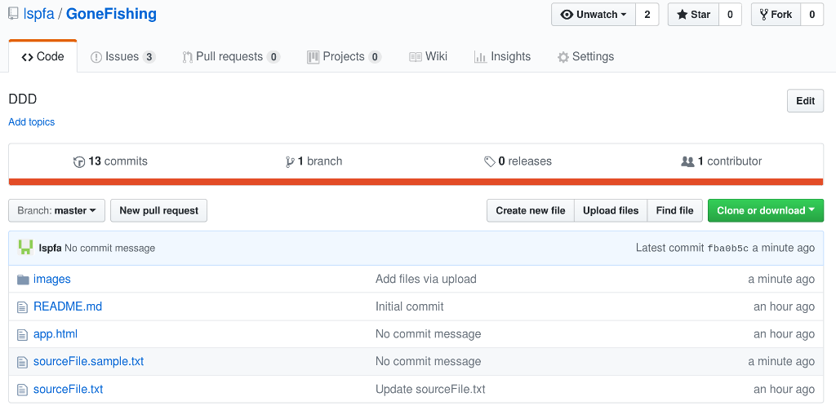Open the Initial commit message link

tap(410, 306)
